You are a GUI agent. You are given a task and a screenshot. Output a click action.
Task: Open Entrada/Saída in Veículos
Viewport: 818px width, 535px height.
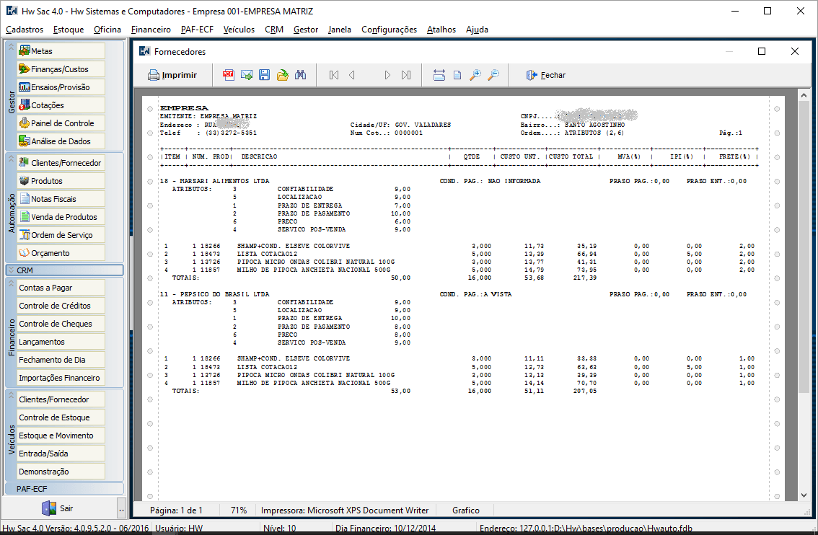[x=61, y=454]
